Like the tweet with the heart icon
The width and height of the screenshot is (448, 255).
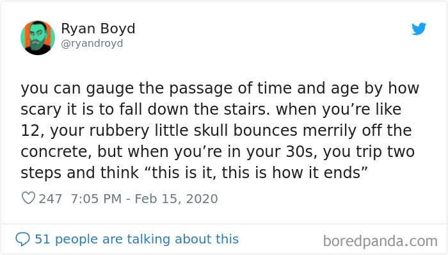28,198
